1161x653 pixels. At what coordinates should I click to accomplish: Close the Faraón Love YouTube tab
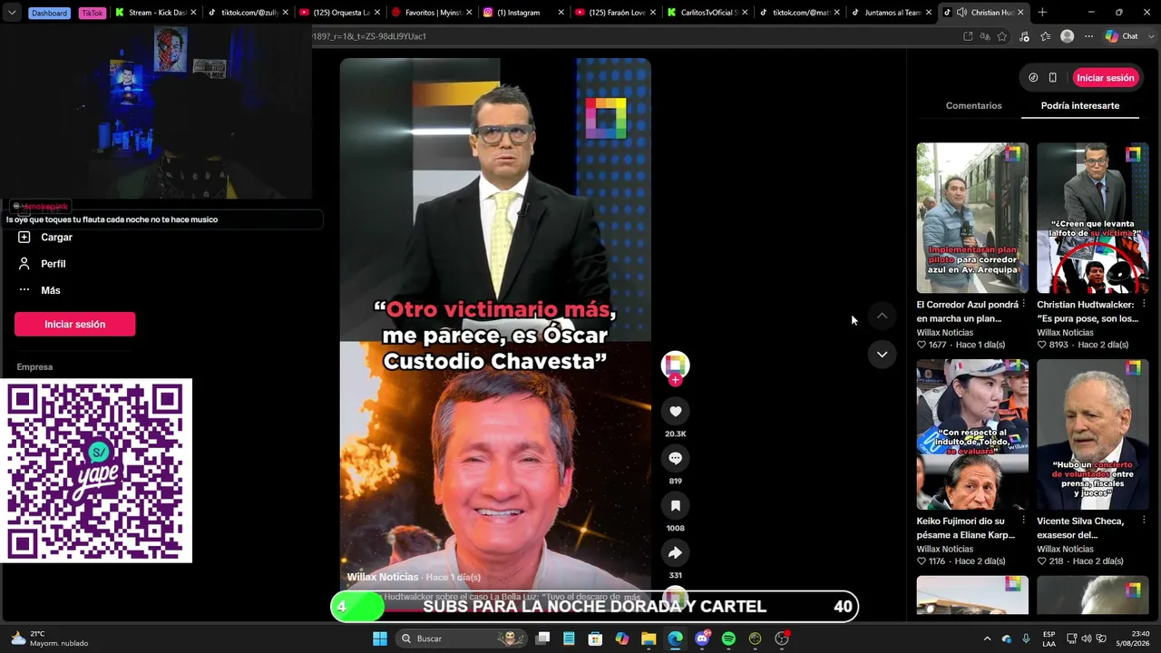pyautogui.click(x=652, y=13)
